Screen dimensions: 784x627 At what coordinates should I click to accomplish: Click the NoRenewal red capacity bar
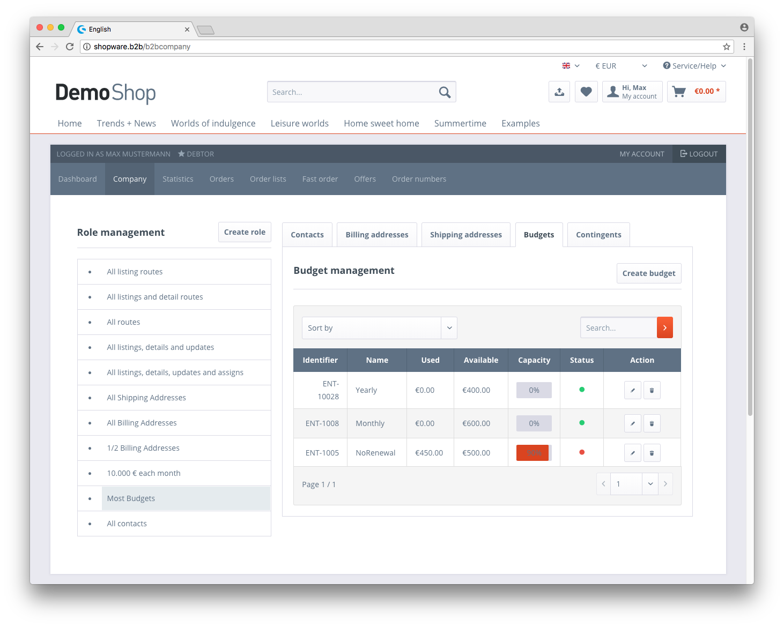point(532,453)
